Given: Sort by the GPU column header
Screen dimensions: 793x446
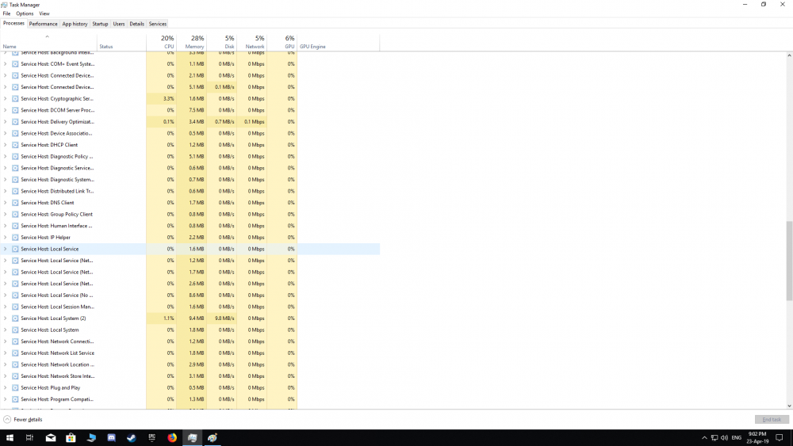Looking at the screenshot, I should click(282, 42).
